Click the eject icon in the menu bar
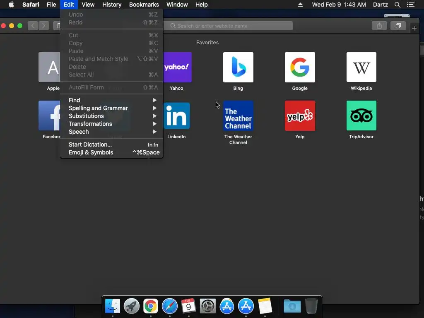Viewport: 424px width, 318px height. pos(300,5)
